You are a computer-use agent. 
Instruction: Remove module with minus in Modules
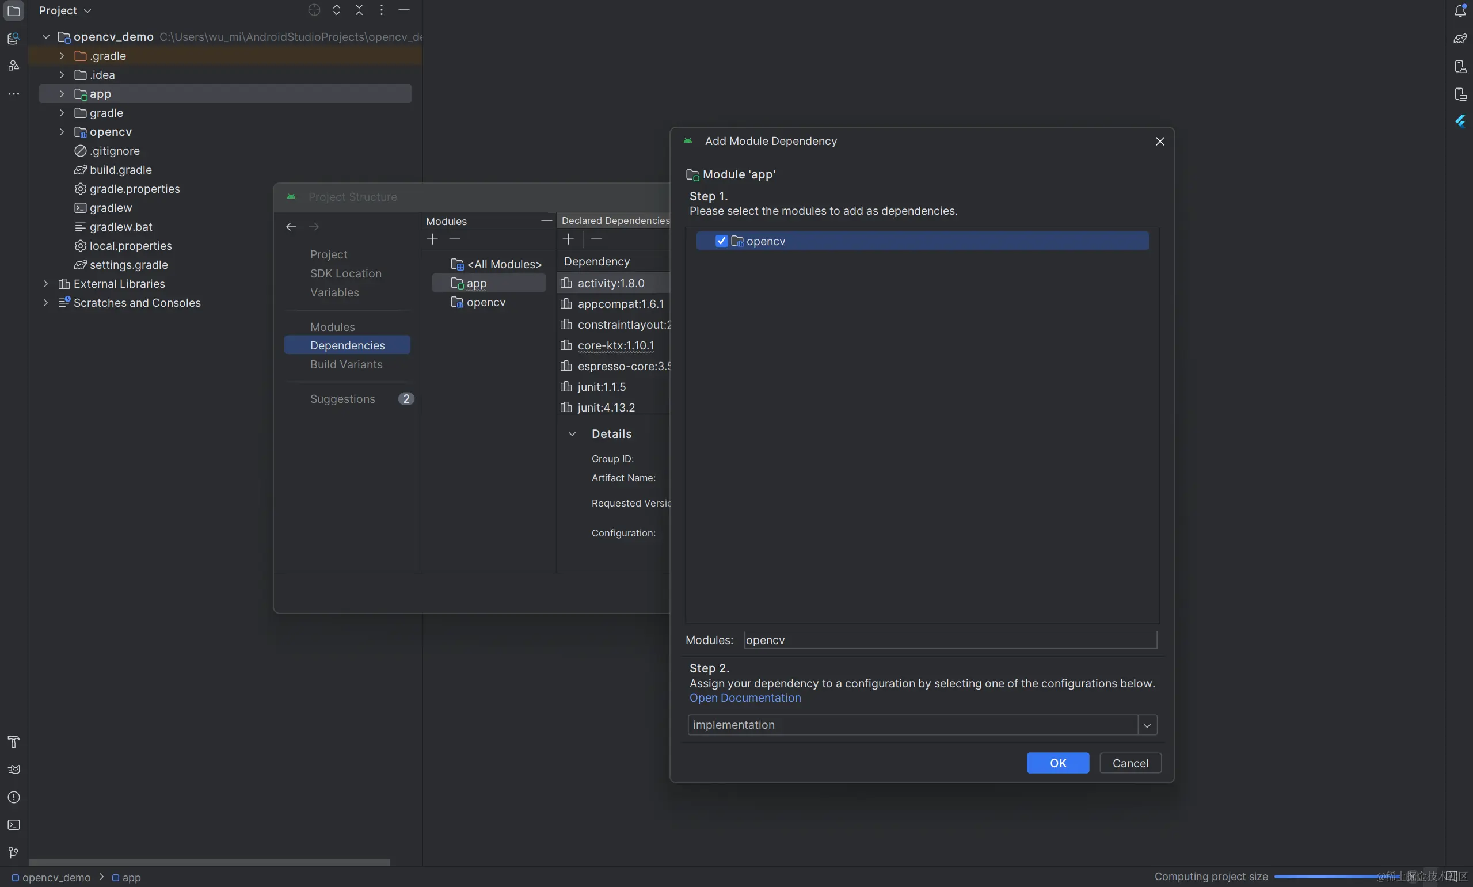coord(455,239)
